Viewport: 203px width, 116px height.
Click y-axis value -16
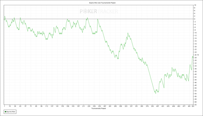[195, 41]
